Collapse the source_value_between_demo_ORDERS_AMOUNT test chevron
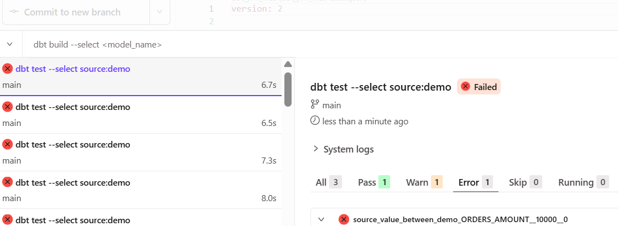The height and width of the screenshot is (226, 618). coord(321,219)
